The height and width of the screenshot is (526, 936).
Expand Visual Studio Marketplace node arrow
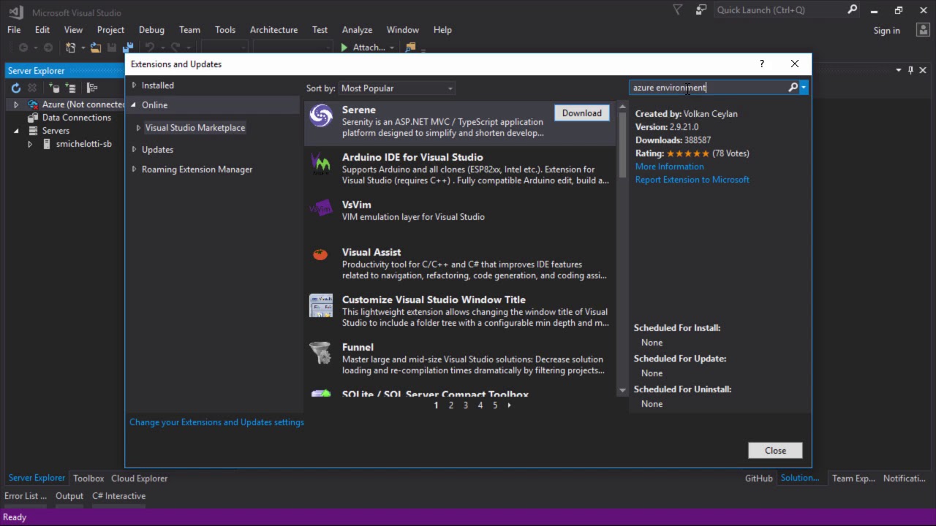click(138, 128)
